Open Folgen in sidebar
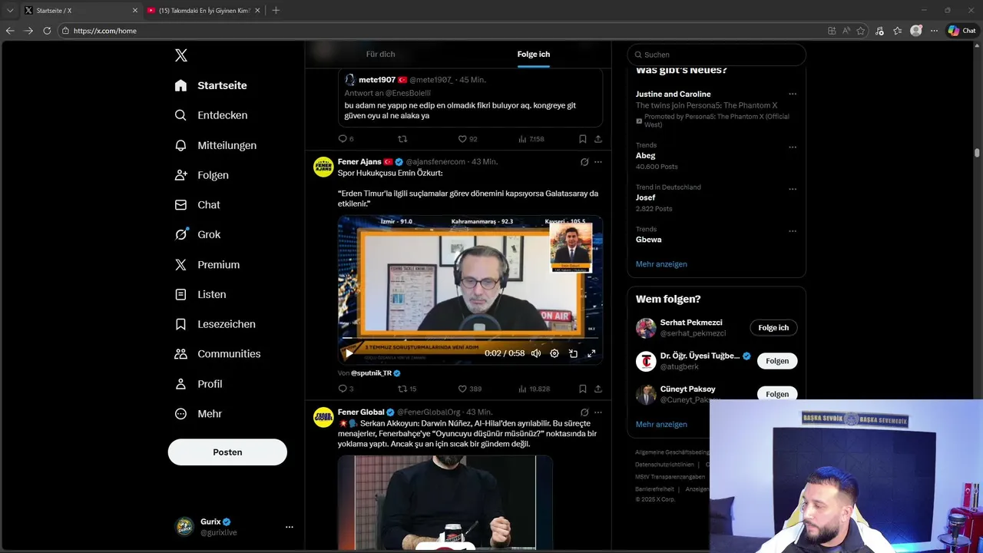 202,175
